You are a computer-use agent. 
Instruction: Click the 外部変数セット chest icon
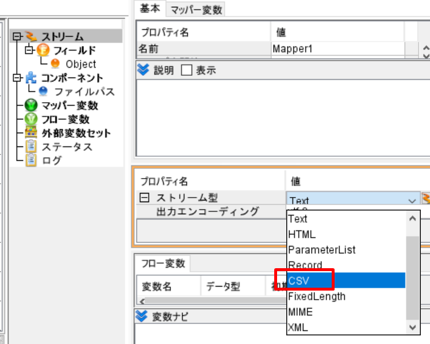tap(31, 133)
